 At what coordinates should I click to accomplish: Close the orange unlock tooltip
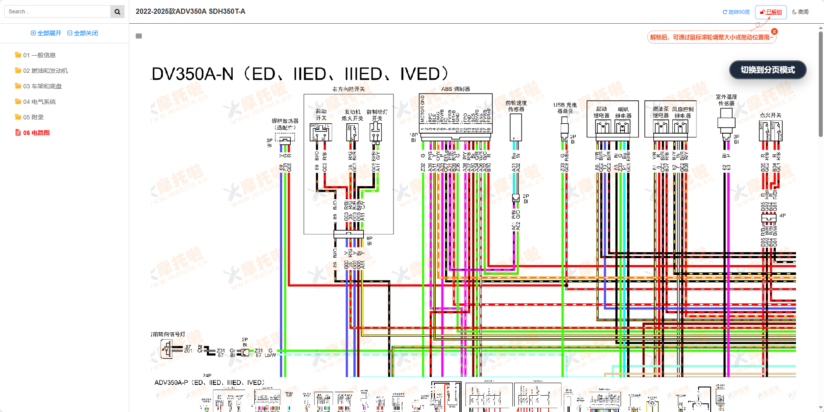774,31
